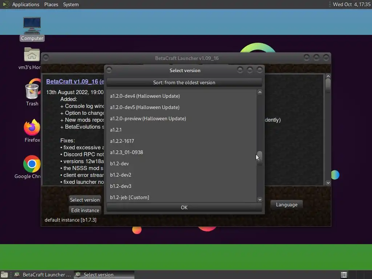The width and height of the screenshot is (372, 279).
Task: Click the Select version button in the launcher
Action: tap(85, 200)
